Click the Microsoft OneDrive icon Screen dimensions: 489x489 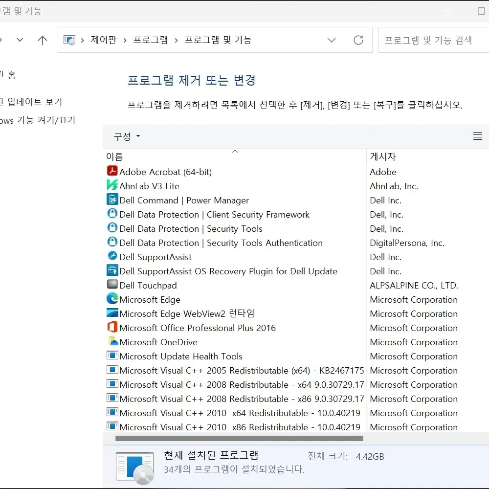pyautogui.click(x=112, y=341)
